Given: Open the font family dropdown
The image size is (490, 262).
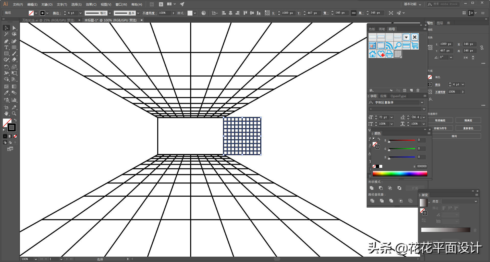Looking at the screenshot, I should tap(422, 102).
